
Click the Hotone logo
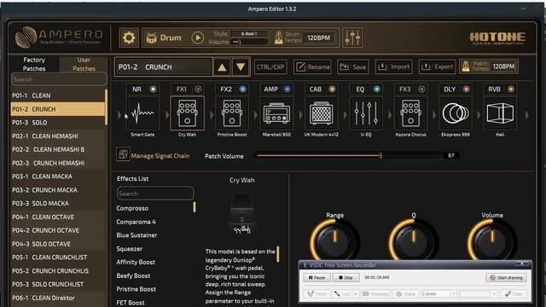497,38
